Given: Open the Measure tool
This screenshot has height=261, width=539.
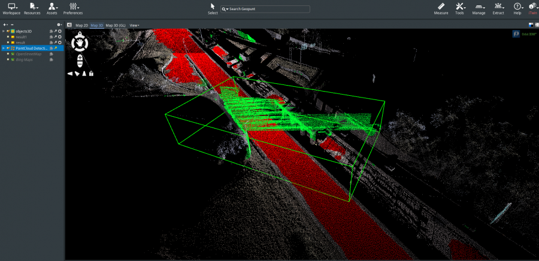Looking at the screenshot, I should 441,7.
